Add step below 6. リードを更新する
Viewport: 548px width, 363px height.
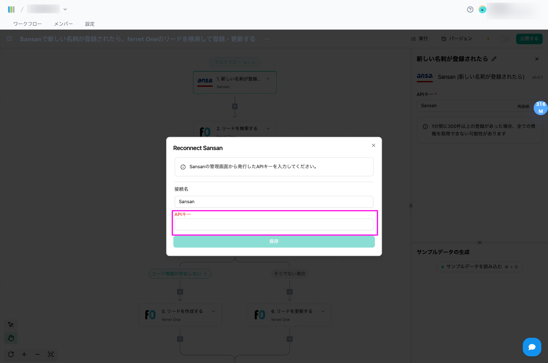point(290,339)
